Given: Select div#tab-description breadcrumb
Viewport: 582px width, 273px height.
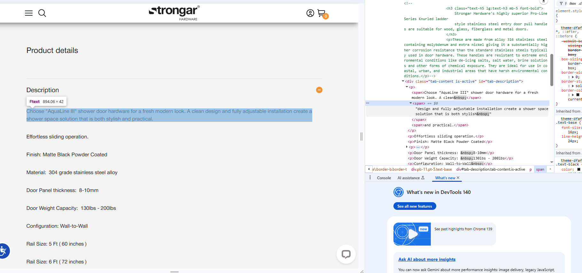Looking at the screenshot, I should coord(490,169).
